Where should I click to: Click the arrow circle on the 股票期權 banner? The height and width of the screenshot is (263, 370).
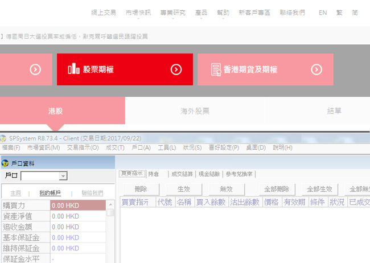[x=176, y=69]
